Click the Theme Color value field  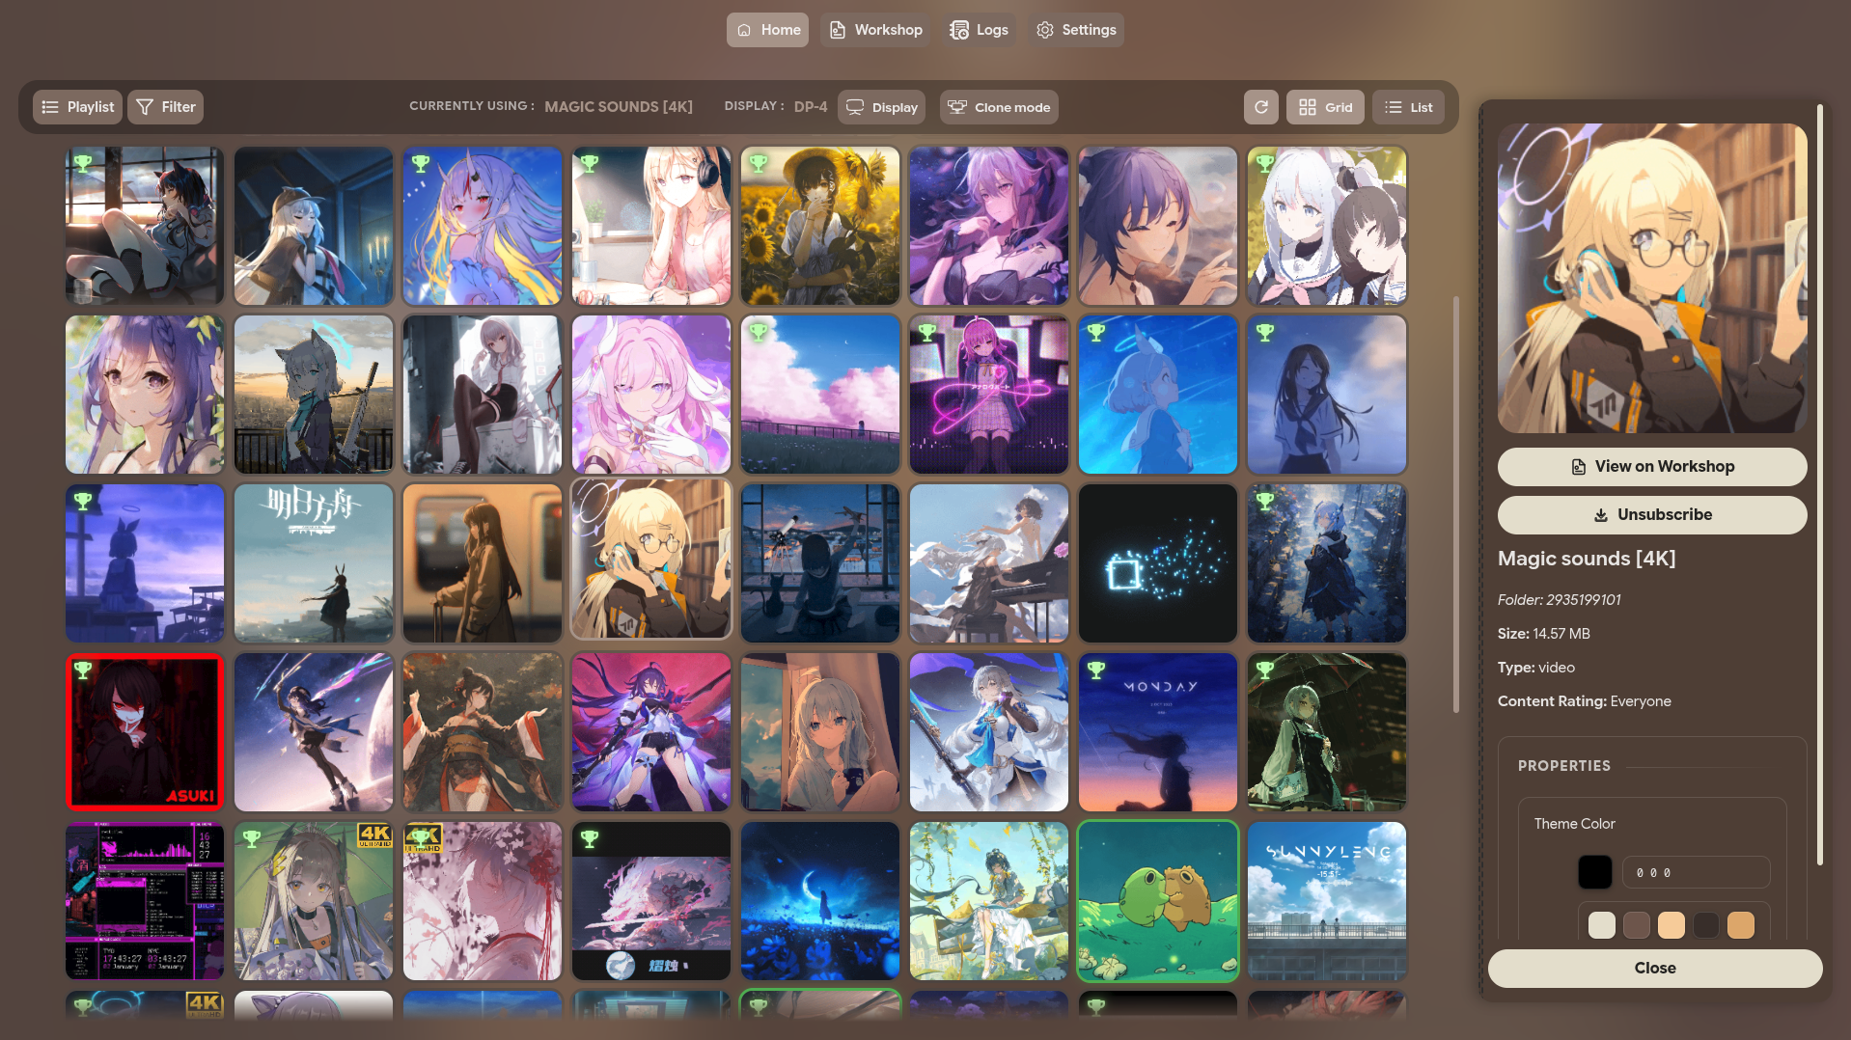click(x=1696, y=873)
